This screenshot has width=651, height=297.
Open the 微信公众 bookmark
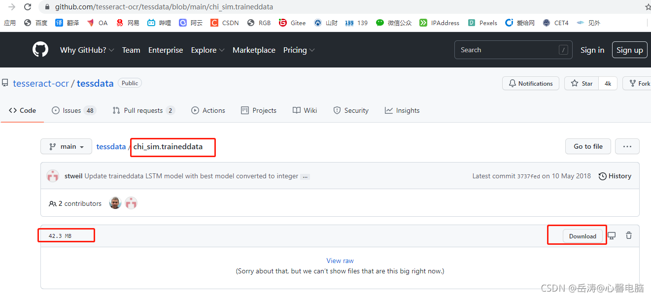[x=394, y=23]
